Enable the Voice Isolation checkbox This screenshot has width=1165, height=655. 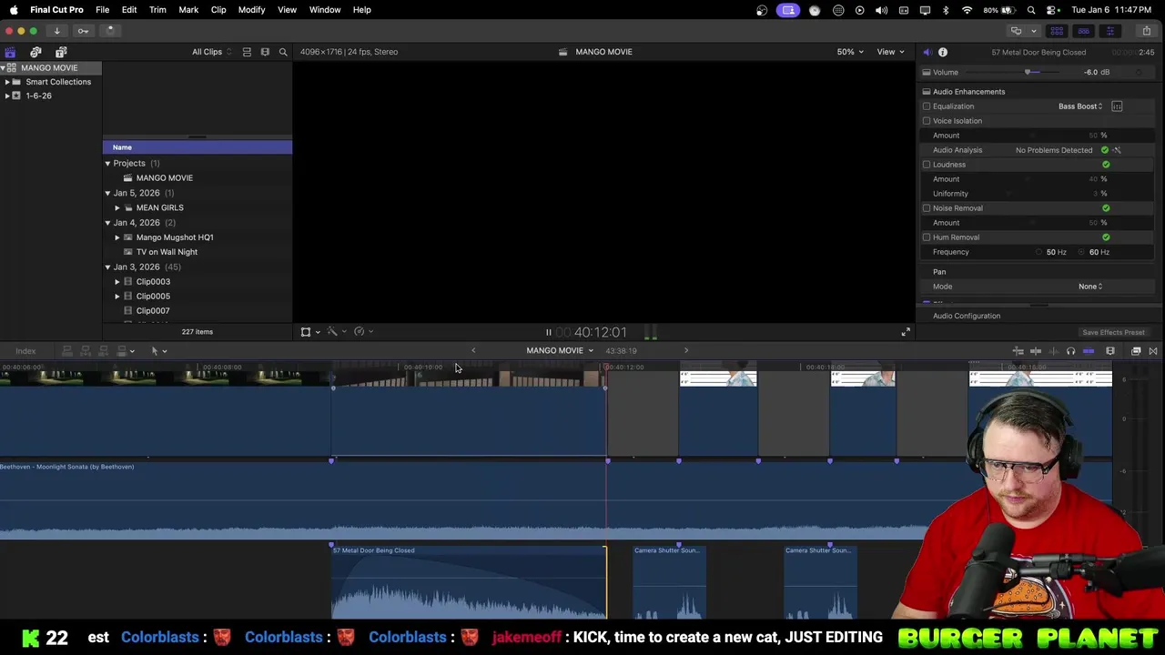[x=927, y=121]
